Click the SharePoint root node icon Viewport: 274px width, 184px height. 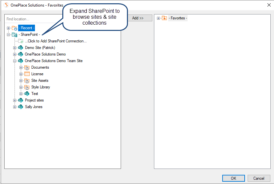click(14, 35)
